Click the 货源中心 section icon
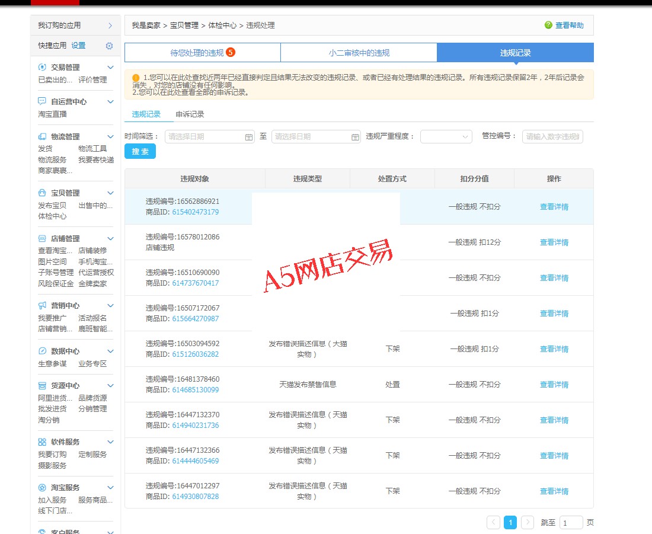Viewport: 652px width, 534px height. tap(42, 385)
